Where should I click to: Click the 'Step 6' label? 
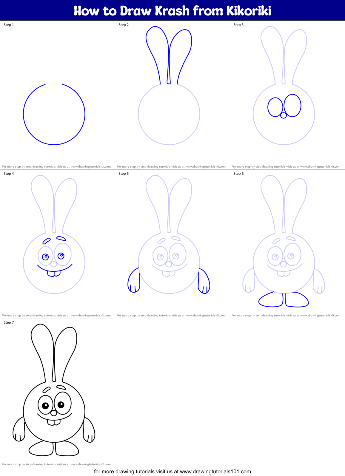[238, 174]
